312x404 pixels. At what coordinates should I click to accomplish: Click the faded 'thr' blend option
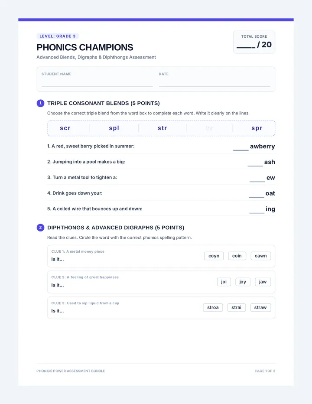pyautogui.click(x=209, y=128)
